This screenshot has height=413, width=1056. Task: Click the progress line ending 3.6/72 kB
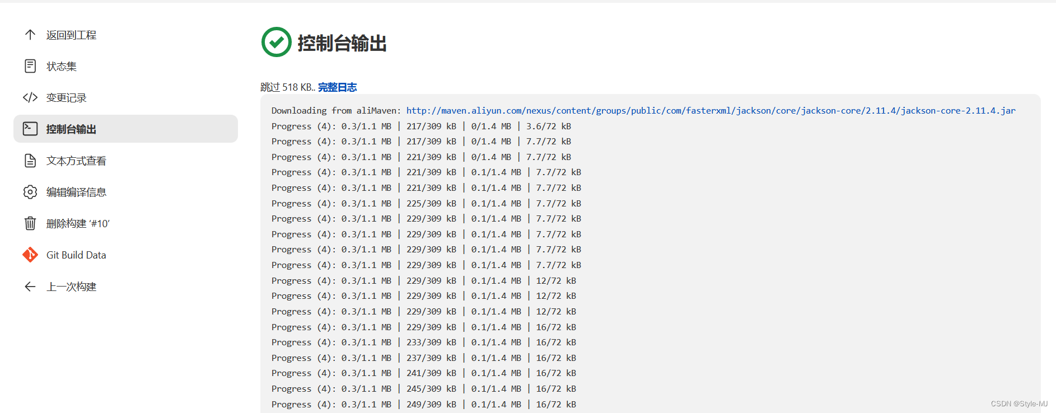[x=421, y=126]
